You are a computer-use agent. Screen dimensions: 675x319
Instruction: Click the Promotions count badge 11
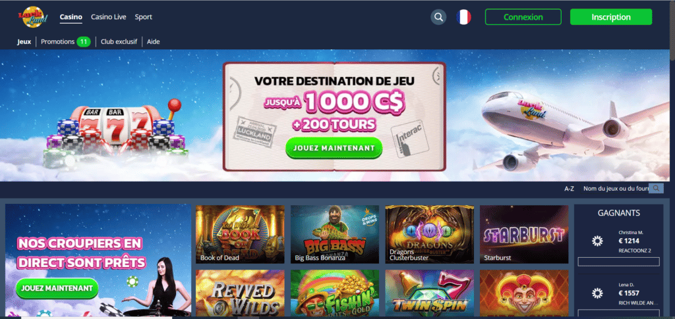click(84, 41)
